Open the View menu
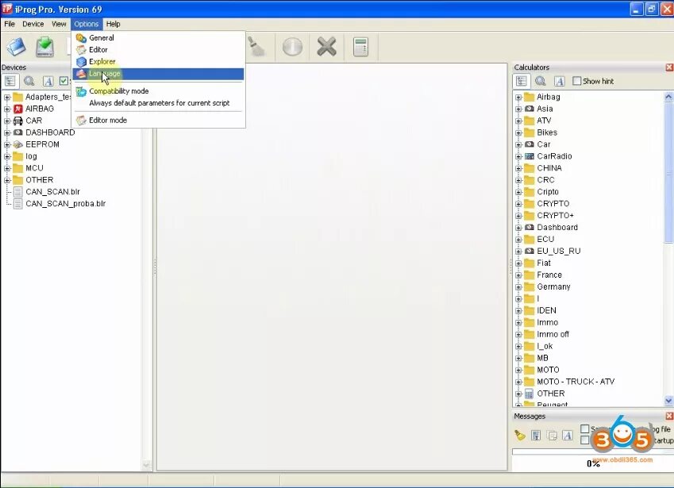Viewport: 674px width, 488px height. tap(59, 24)
